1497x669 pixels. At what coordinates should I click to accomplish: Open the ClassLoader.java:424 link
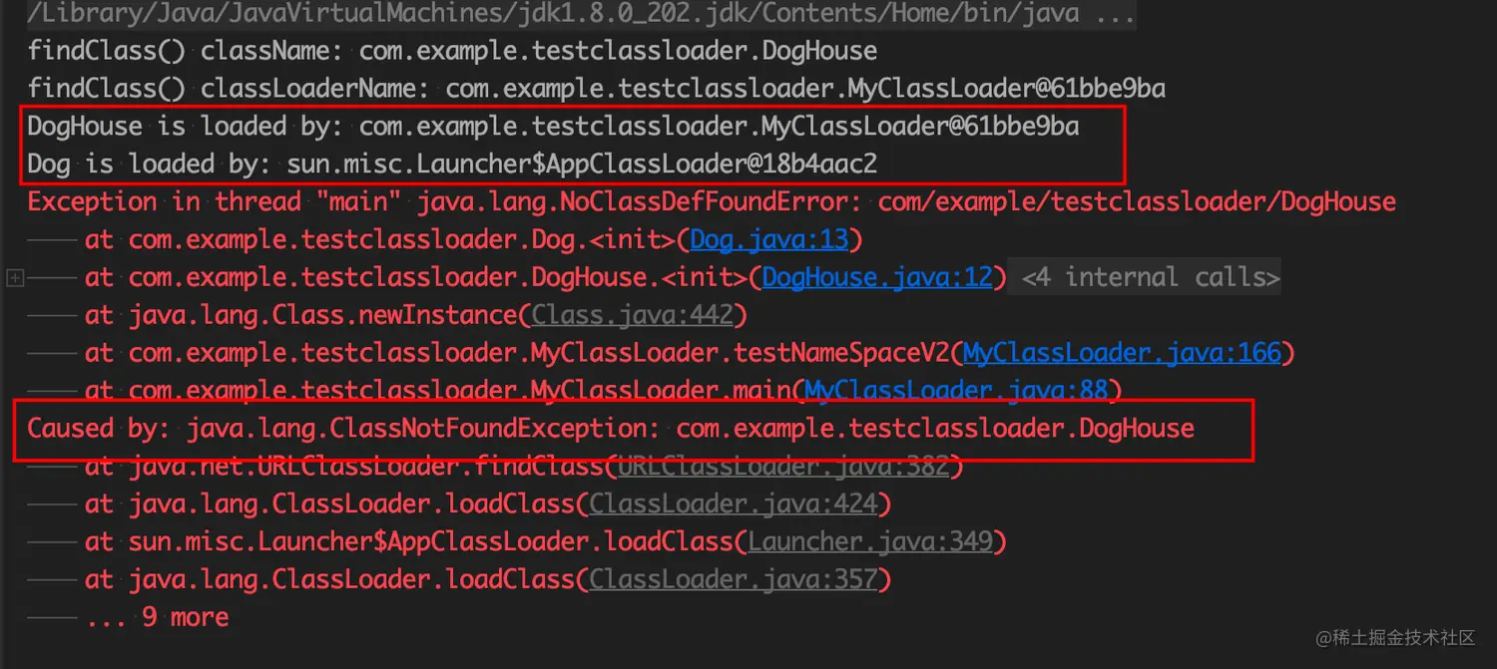pyautogui.click(x=733, y=503)
